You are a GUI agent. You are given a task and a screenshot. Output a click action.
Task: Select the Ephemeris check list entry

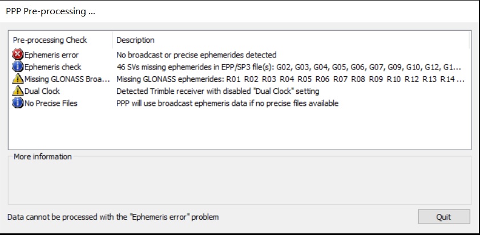point(53,67)
